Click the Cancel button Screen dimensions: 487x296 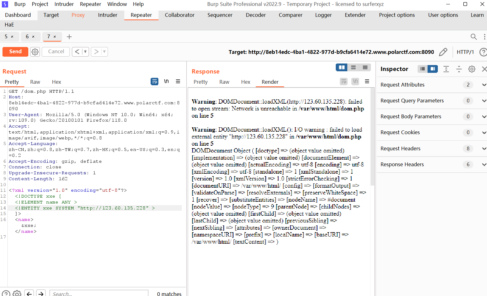click(x=56, y=52)
